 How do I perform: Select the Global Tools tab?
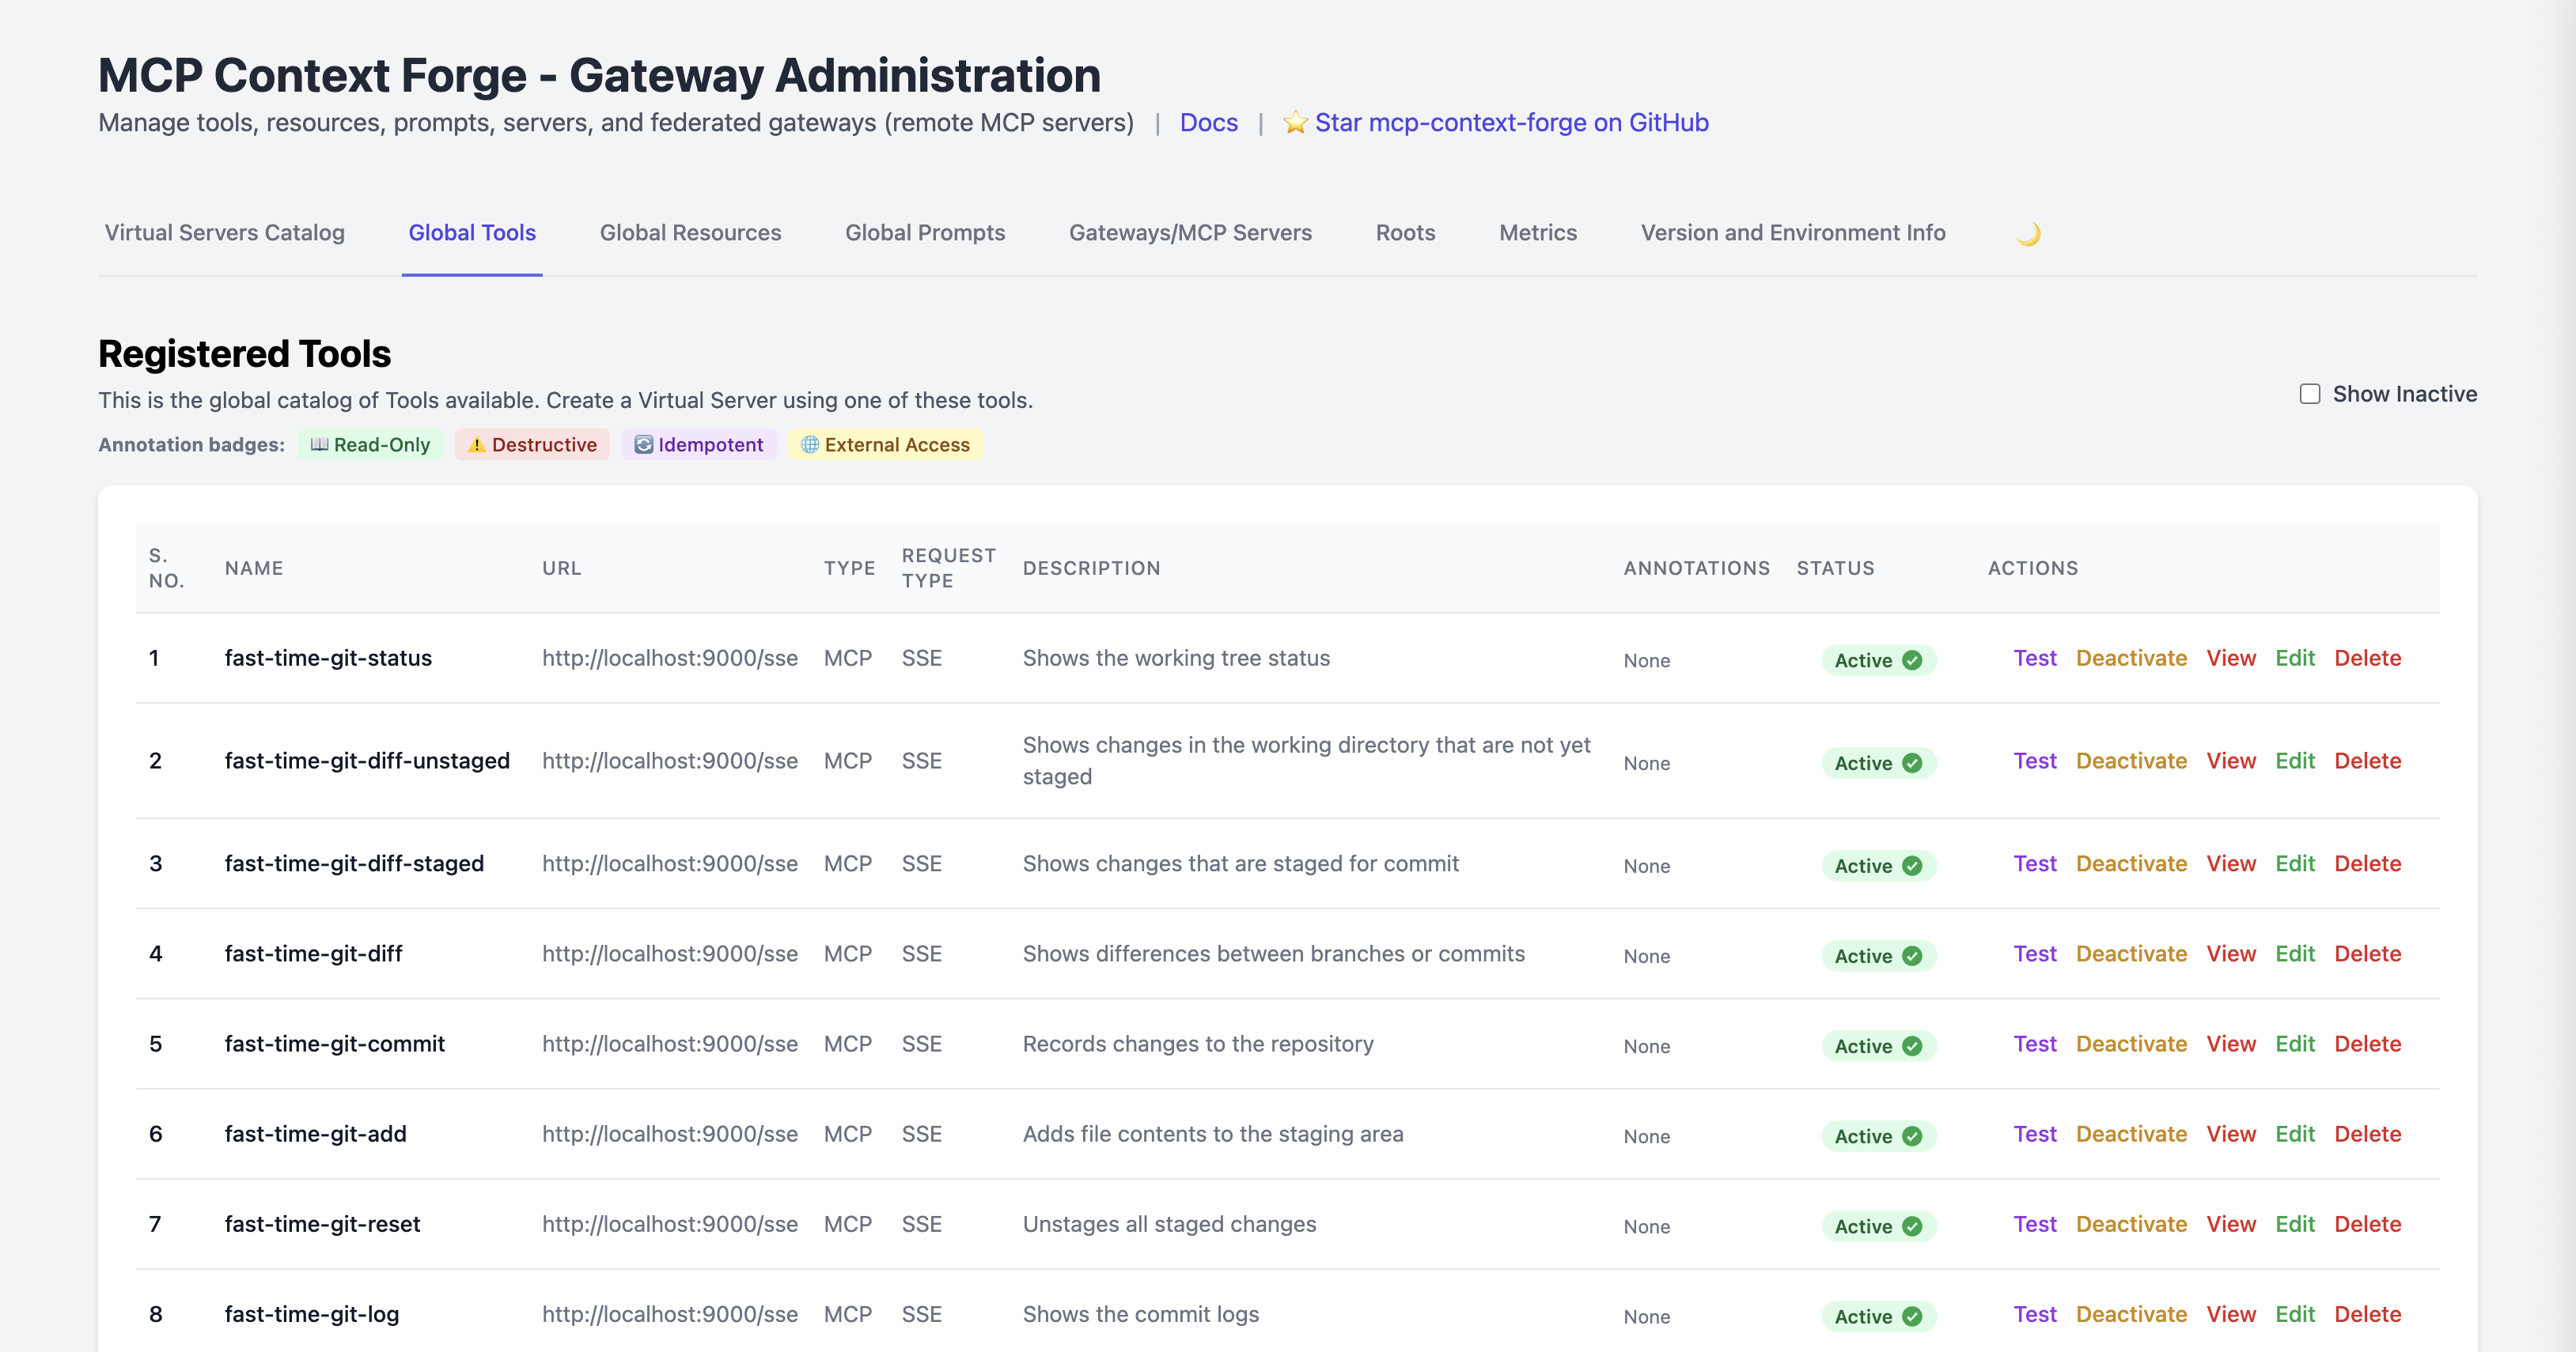472,232
